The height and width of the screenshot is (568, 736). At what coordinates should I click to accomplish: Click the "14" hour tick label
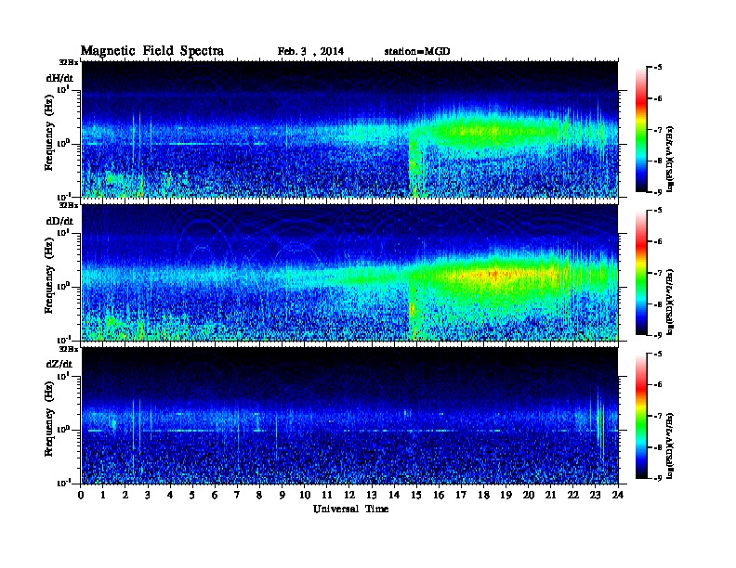(x=394, y=496)
